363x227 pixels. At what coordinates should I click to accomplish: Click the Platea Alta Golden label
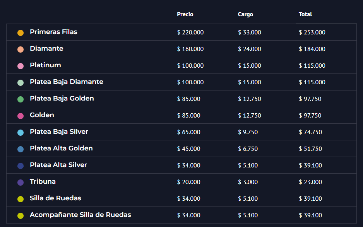(62, 148)
